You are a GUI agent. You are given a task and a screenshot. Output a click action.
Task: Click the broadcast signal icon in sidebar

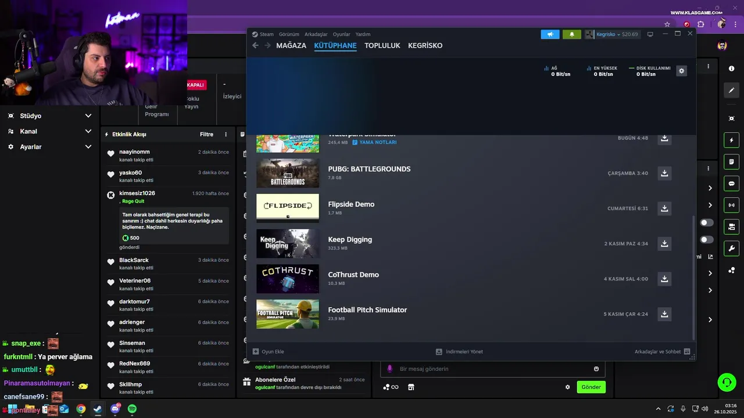(x=731, y=205)
